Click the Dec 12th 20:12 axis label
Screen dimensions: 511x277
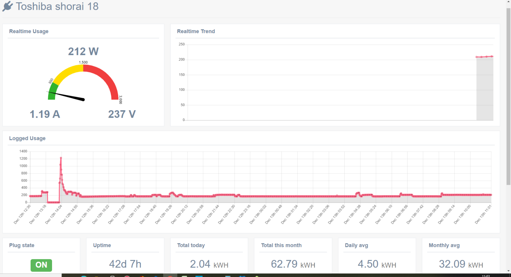[179, 215]
